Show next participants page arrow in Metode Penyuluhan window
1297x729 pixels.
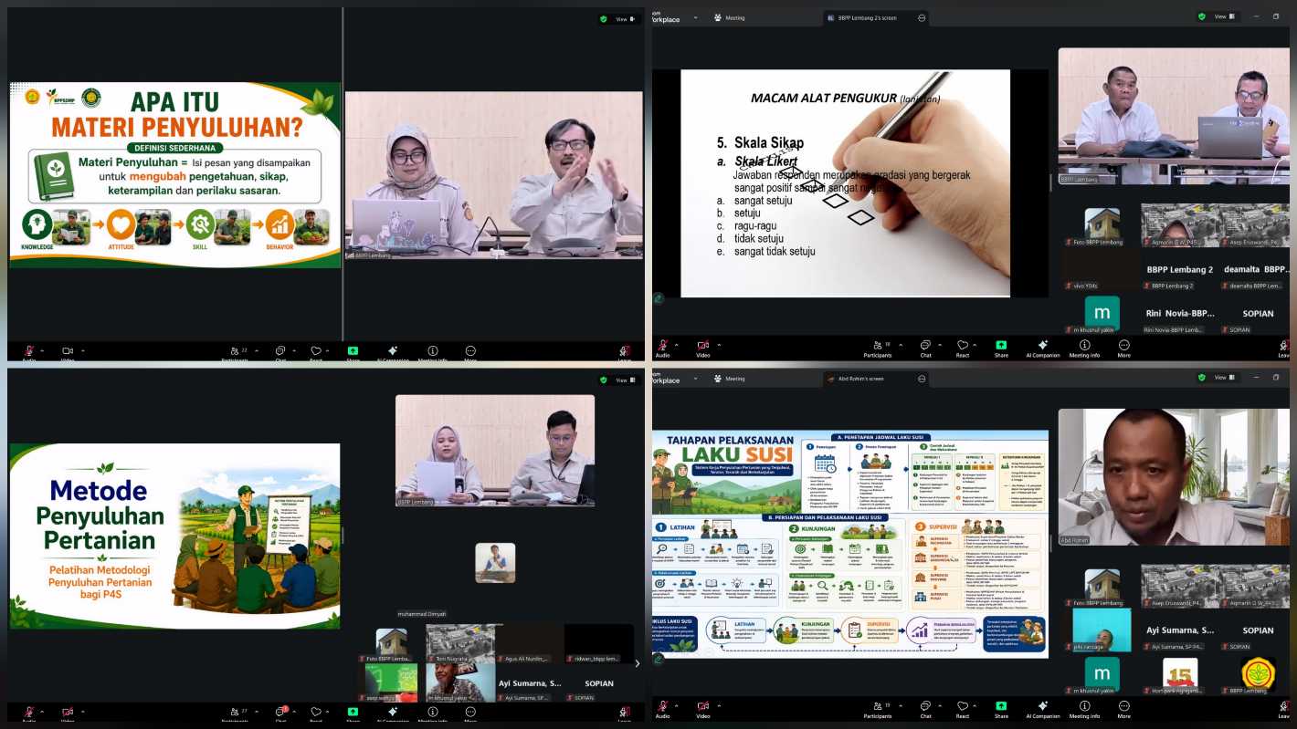click(x=638, y=663)
